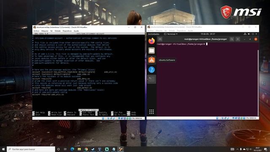Click the Windows taskbar clock
This screenshot has width=270, height=152.
click(257, 149)
